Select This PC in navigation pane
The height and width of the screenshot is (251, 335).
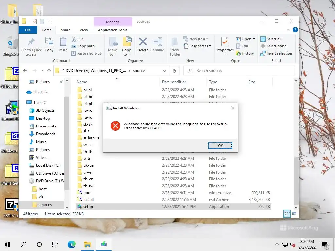pyautogui.click(x=40, y=102)
